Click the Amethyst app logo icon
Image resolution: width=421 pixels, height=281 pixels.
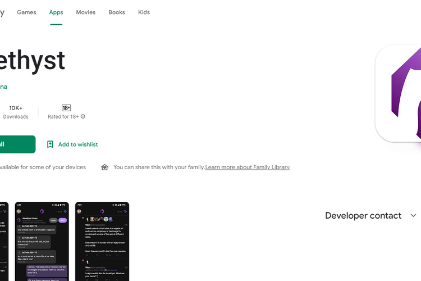point(398,93)
